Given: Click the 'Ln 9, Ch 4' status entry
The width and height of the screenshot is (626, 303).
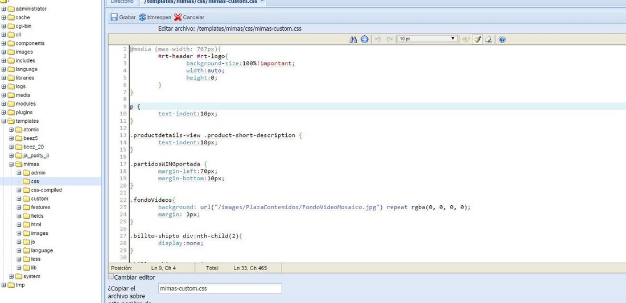Looking at the screenshot, I should (x=163, y=268).
